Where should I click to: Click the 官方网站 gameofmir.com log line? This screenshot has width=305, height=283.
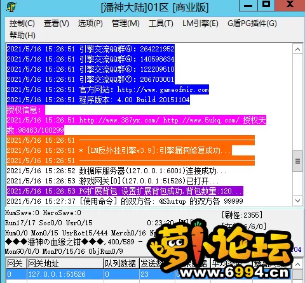coord(108,89)
